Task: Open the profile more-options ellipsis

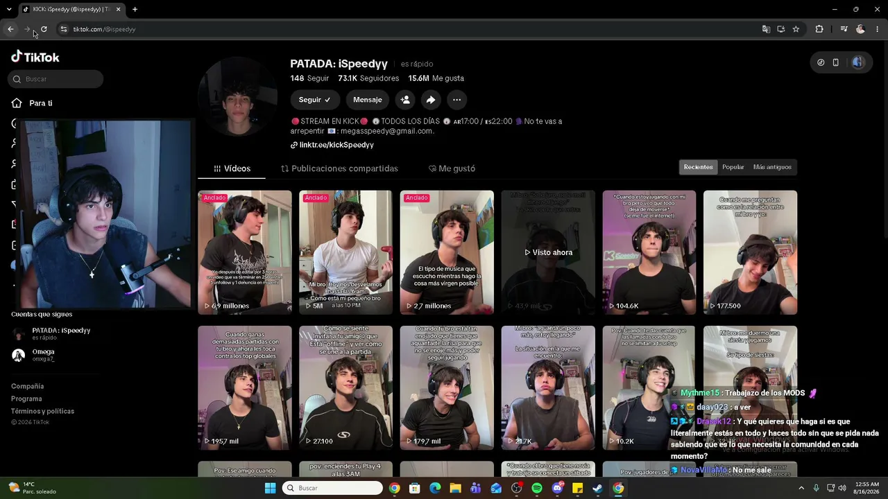Action: (456, 100)
